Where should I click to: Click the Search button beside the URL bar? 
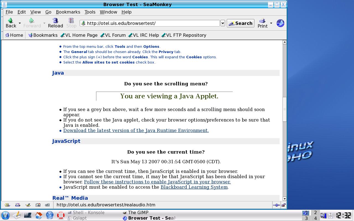[x=241, y=23]
